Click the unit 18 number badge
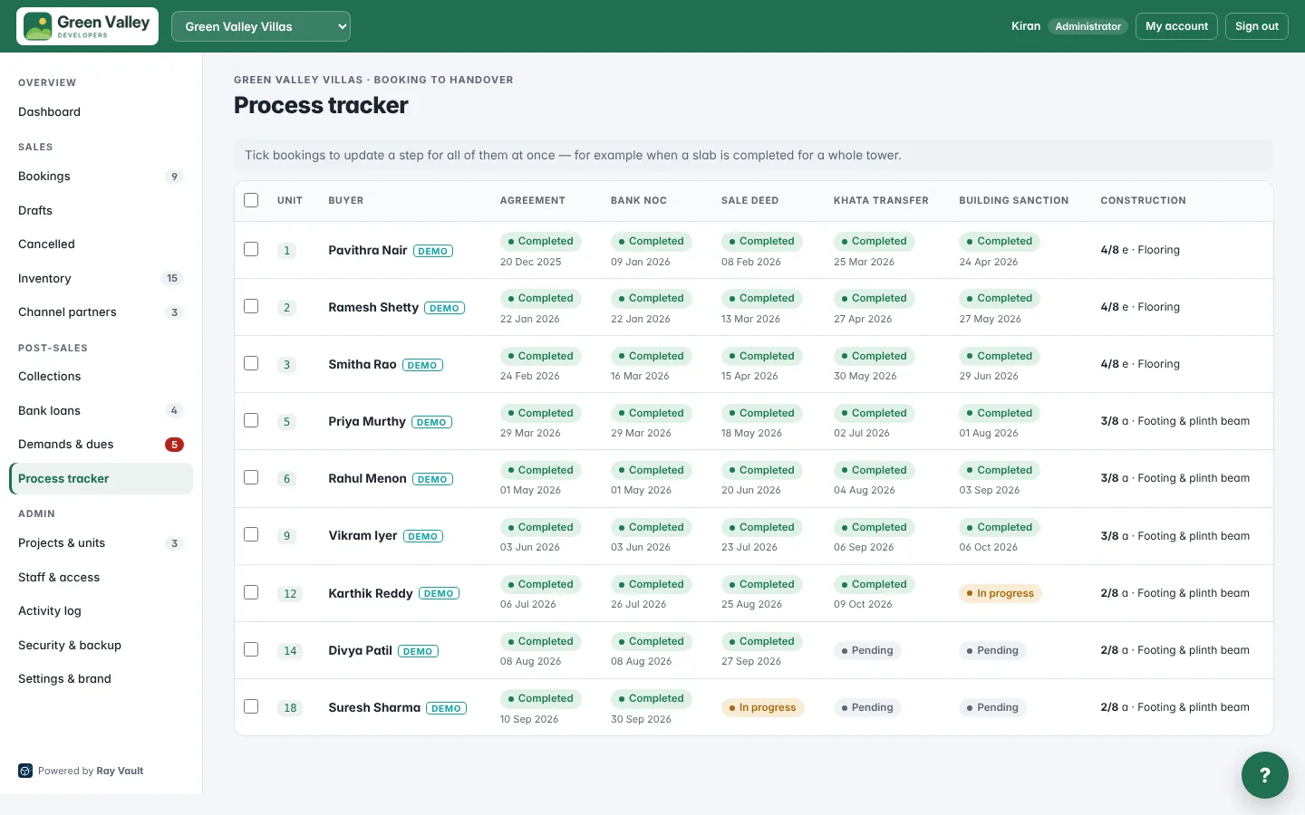This screenshot has height=815, width=1305. (x=290, y=707)
